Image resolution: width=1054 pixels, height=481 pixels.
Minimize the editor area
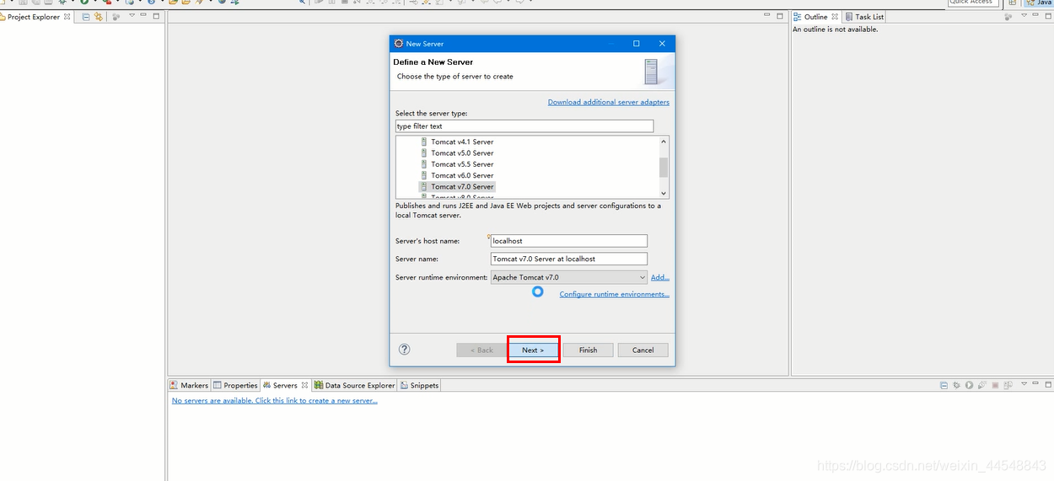point(767,15)
